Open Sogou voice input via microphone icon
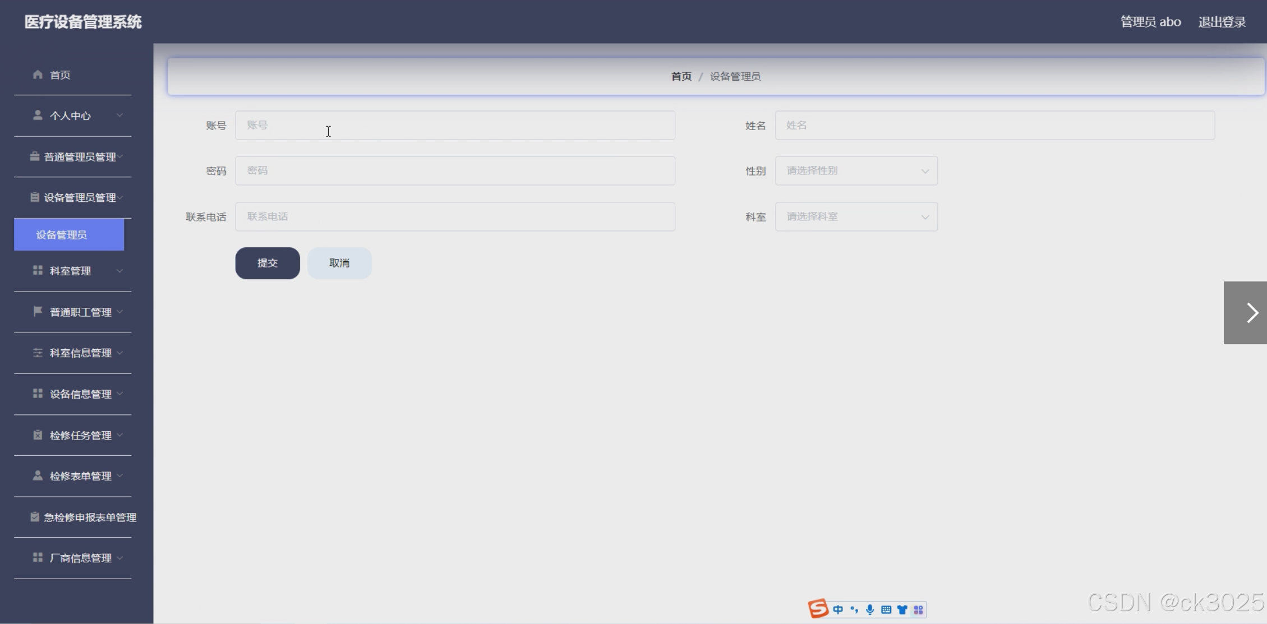Image resolution: width=1267 pixels, height=624 pixels. (870, 609)
